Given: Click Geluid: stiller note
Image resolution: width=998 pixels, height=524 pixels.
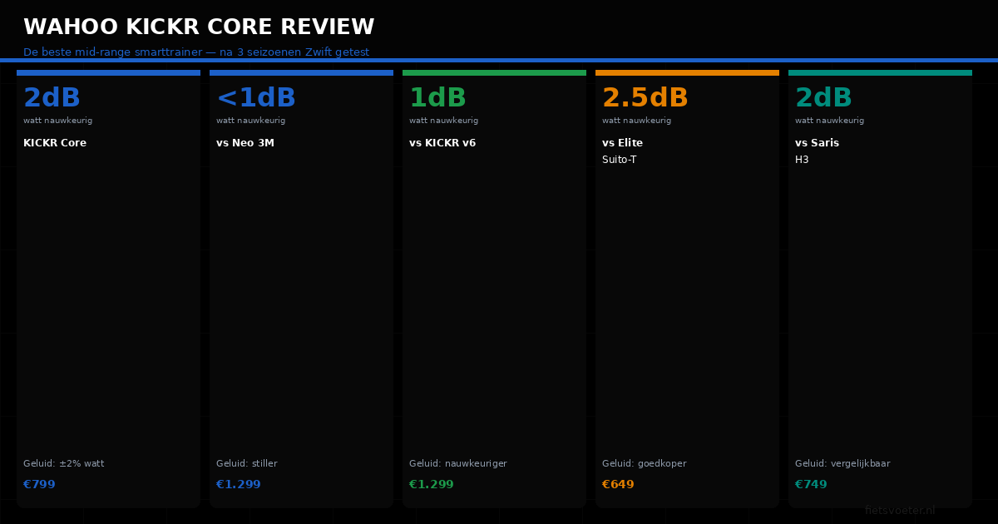Looking at the screenshot, I should pos(247,463).
